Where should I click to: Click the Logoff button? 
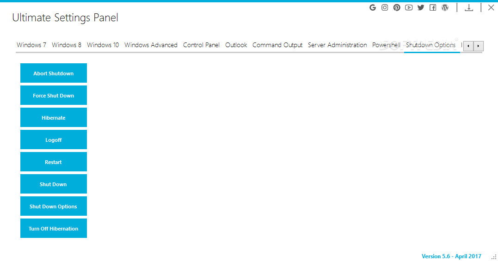(53, 140)
